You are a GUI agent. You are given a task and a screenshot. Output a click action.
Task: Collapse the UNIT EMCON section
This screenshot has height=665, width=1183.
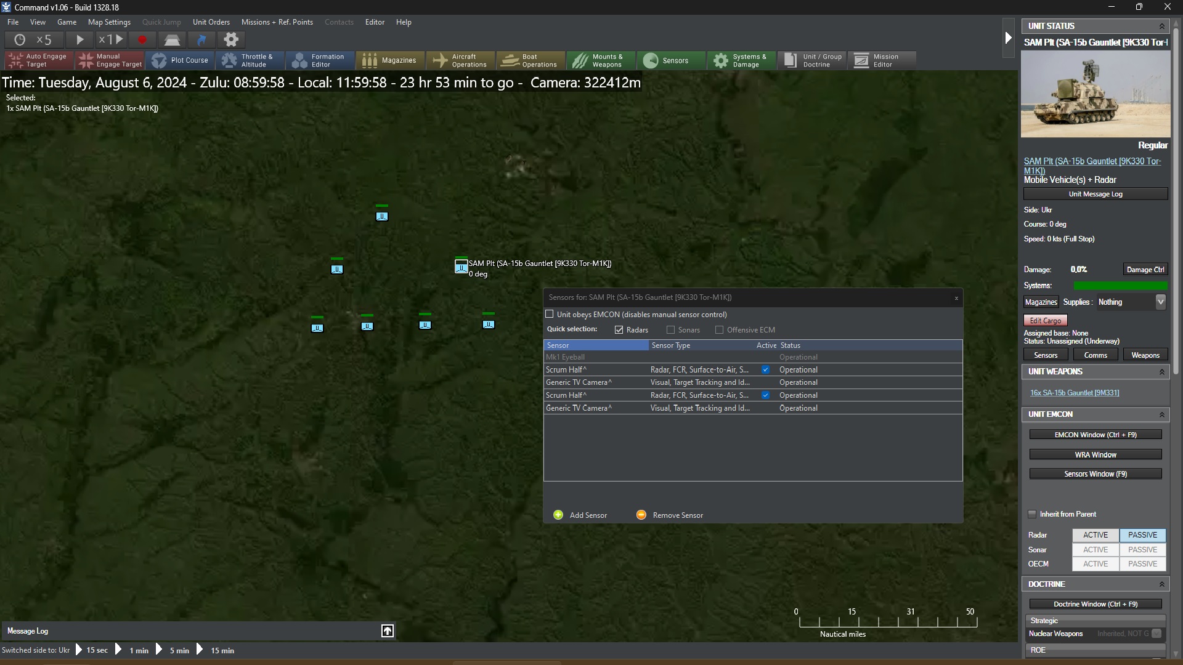click(1162, 415)
